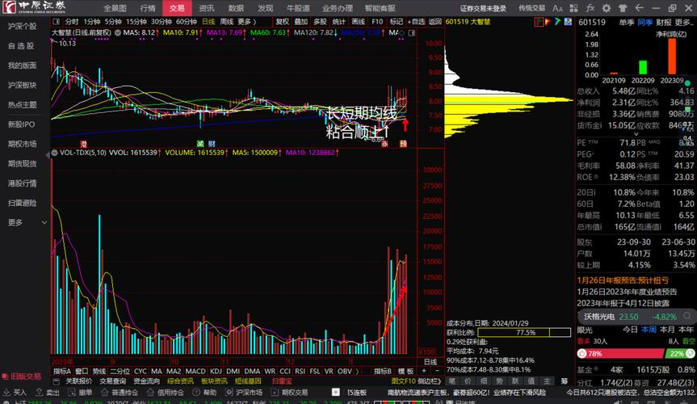Click the 复权 toolbar button
Viewport: 697px width, 404px height.
tap(282, 22)
